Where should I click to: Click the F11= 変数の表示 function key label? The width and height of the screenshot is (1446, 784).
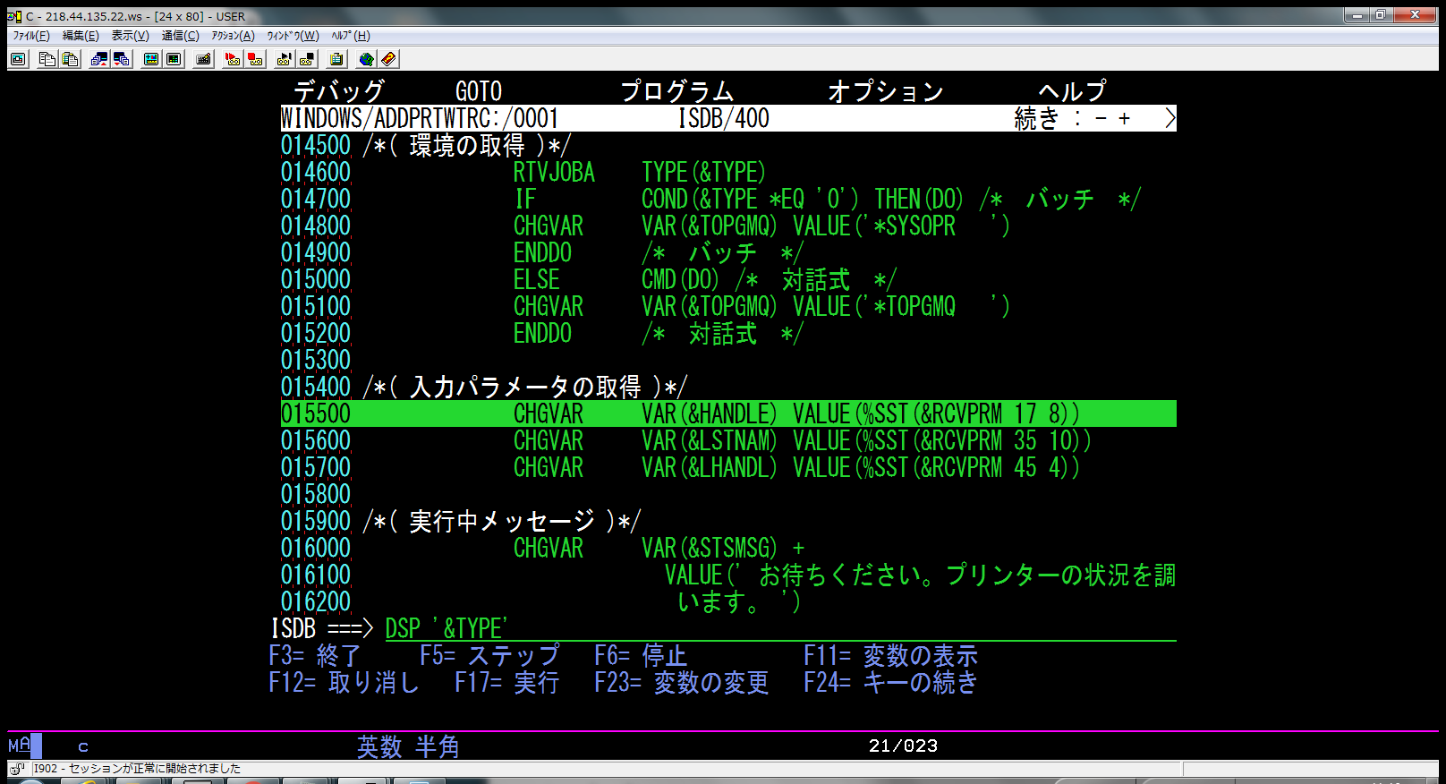890,655
